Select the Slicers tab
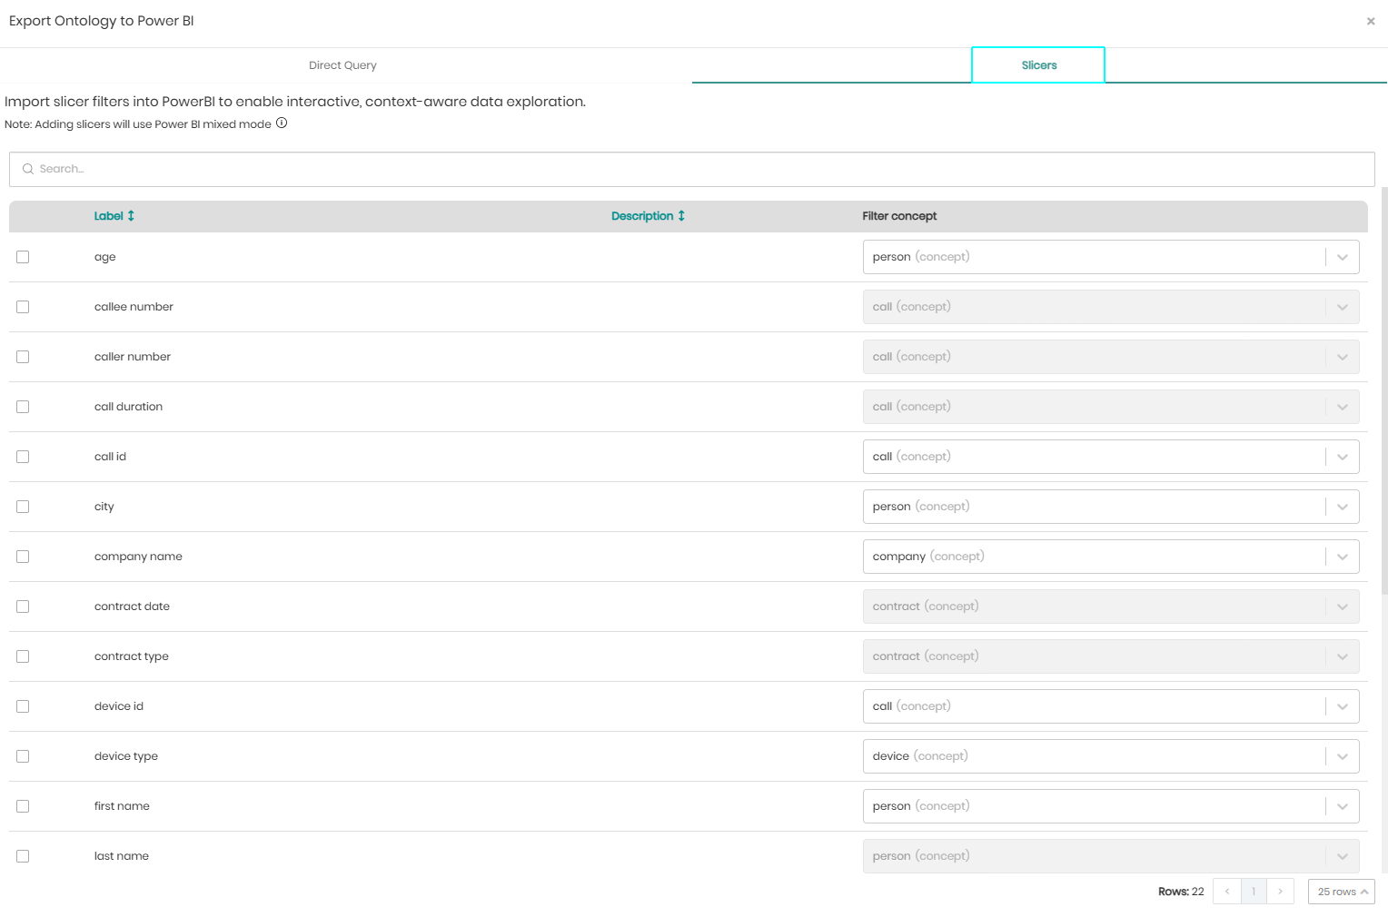 1038,65
